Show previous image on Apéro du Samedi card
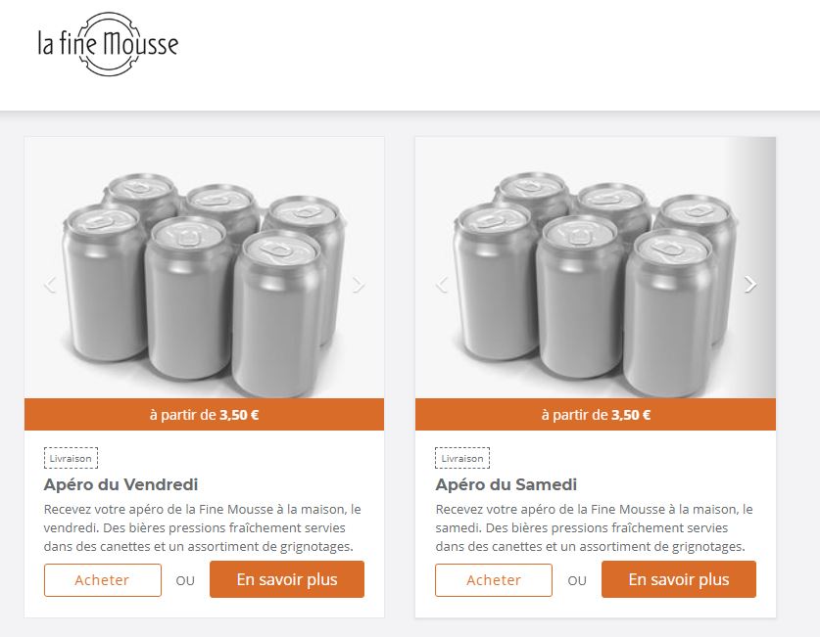 (442, 285)
